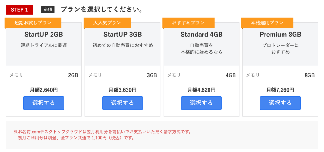
Task: Click the 月額2,640円 price text
Action: click(44, 90)
